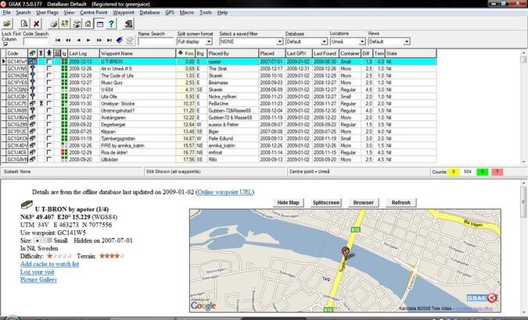528x320 pixels.
Task: Jump to first record arrow
Action: click(x=58, y=41)
